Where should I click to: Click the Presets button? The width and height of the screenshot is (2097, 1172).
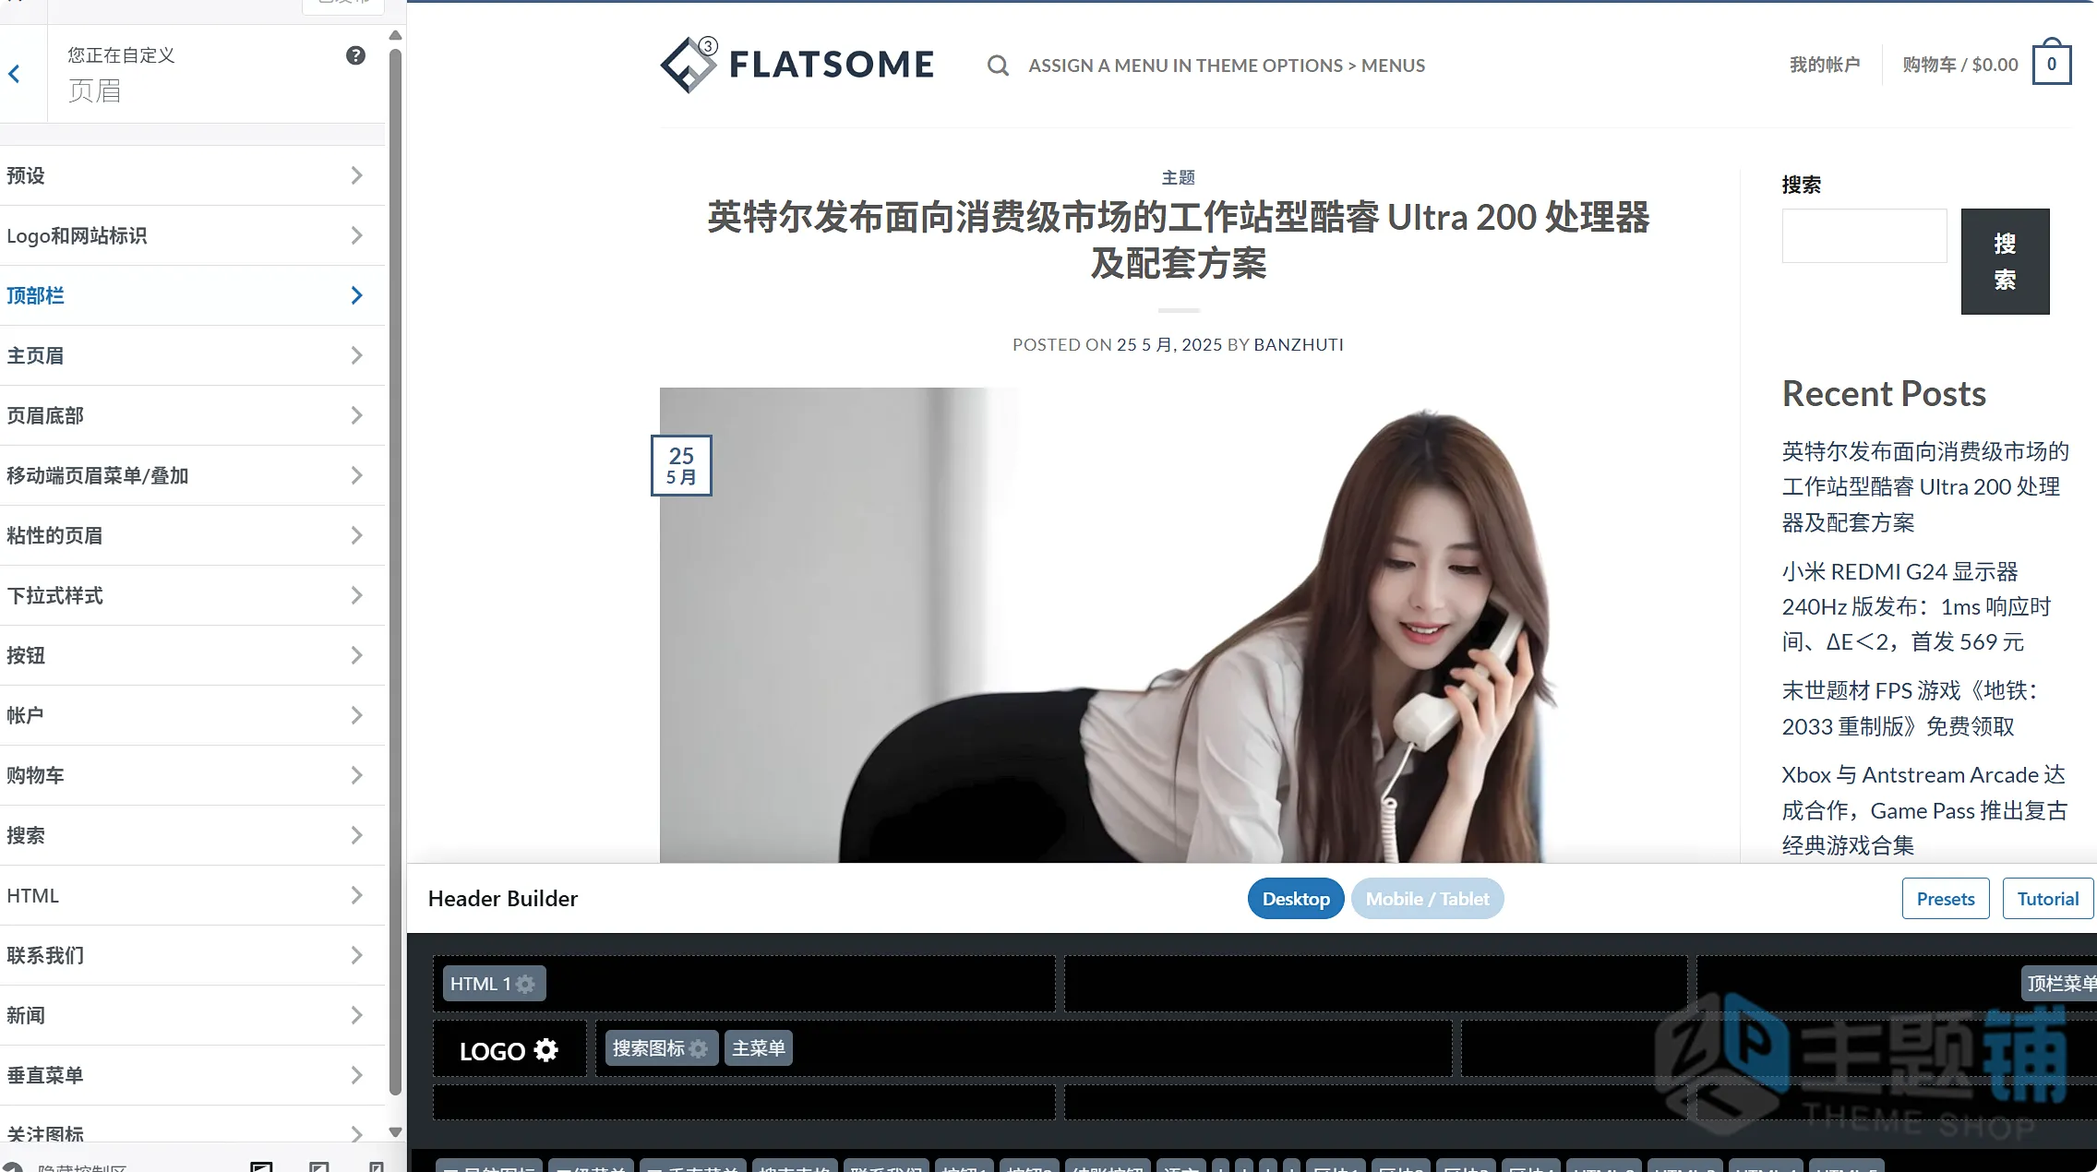pos(1946,899)
